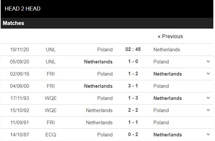Click away team Netherlands in 19/11/20 row
215x141 pixels.
click(167, 50)
